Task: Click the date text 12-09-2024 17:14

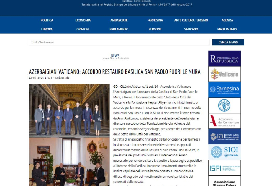Action: pyautogui.click(x=40, y=78)
